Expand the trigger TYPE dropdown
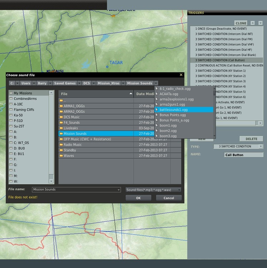The height and width of the screenshot is (268, 267). click(261, 147)
